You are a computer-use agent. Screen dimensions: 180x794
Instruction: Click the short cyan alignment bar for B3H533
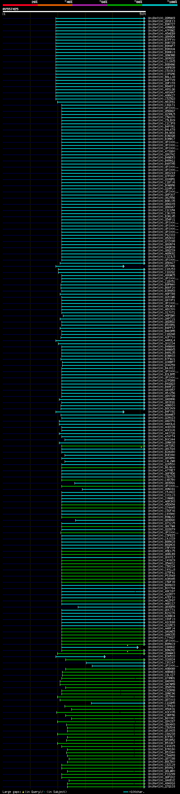(81, 657)
